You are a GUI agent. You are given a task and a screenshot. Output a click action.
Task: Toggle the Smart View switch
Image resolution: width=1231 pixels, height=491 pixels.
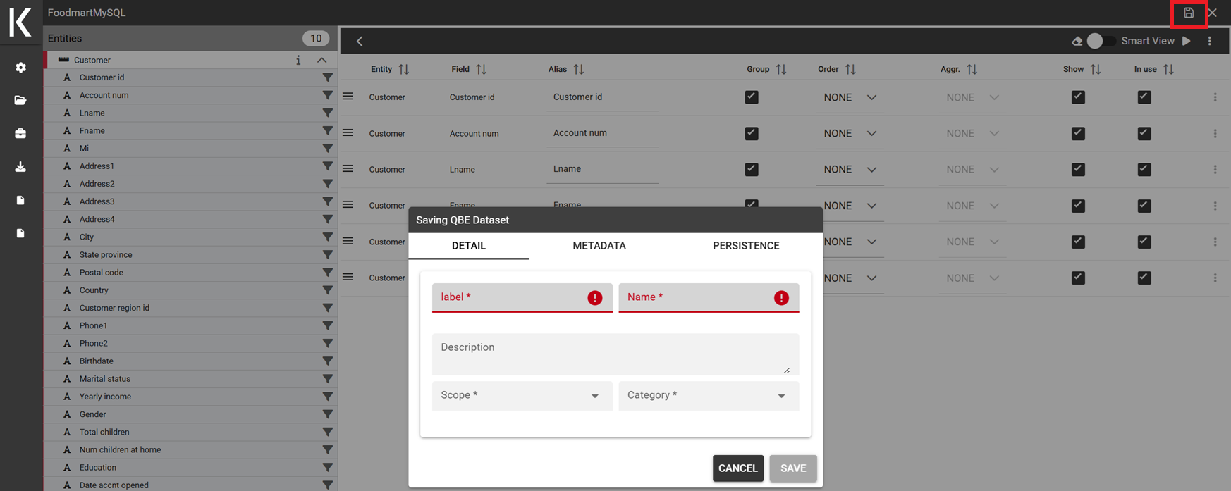(1100, 41)
